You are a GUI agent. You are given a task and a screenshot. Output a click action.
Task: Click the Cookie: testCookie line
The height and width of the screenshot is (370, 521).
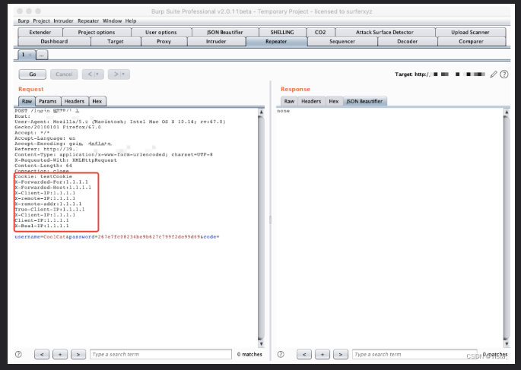[x=43, y=176]
